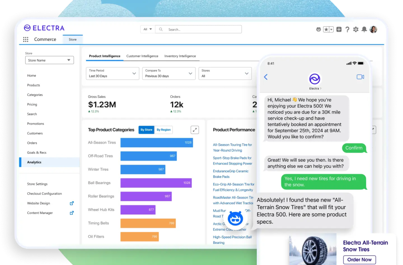Open the Setup gear icon
The image size is (403, 265).
[356, 29]
